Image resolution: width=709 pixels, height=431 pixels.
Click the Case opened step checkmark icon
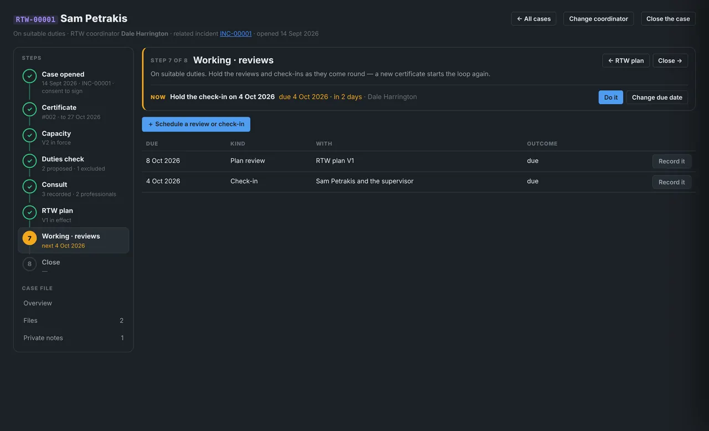29,76
